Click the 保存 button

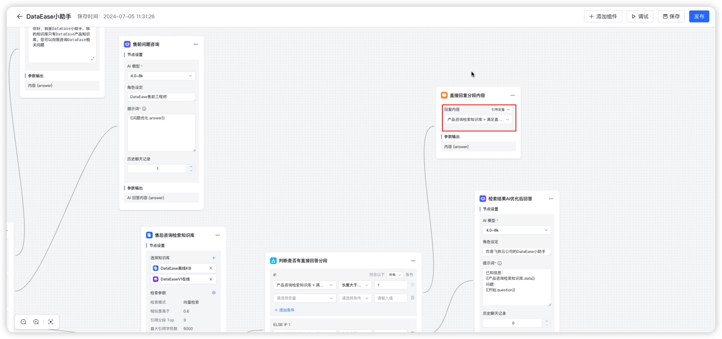click(671, 16)
